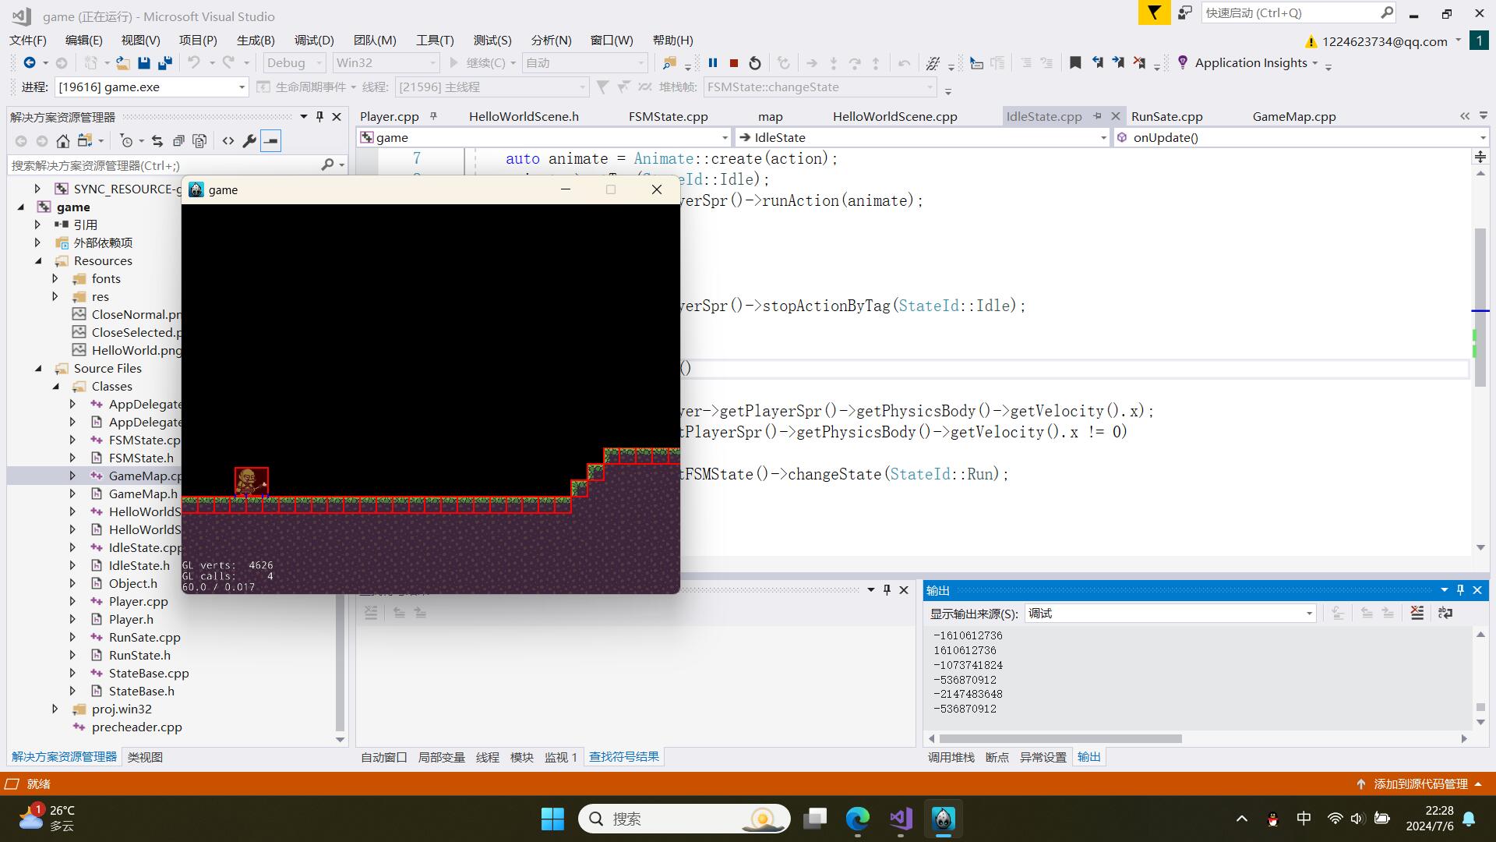Screen dimensions: 1496x842
Task: Click the Stop debugging (停止) button
Action: [x=734, y=64]
